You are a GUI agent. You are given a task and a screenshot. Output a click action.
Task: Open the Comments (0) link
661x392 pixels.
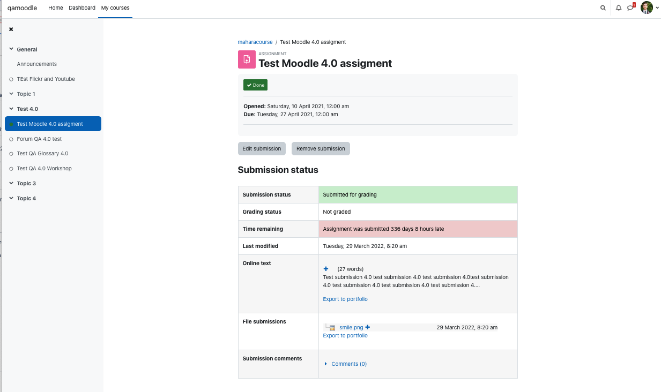tap(349, 364)
